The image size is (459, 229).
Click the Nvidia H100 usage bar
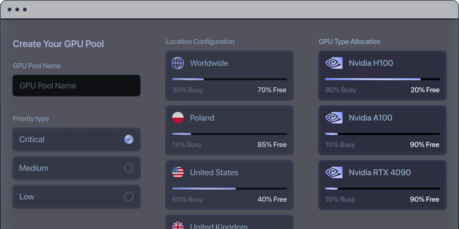coord(382,79)
